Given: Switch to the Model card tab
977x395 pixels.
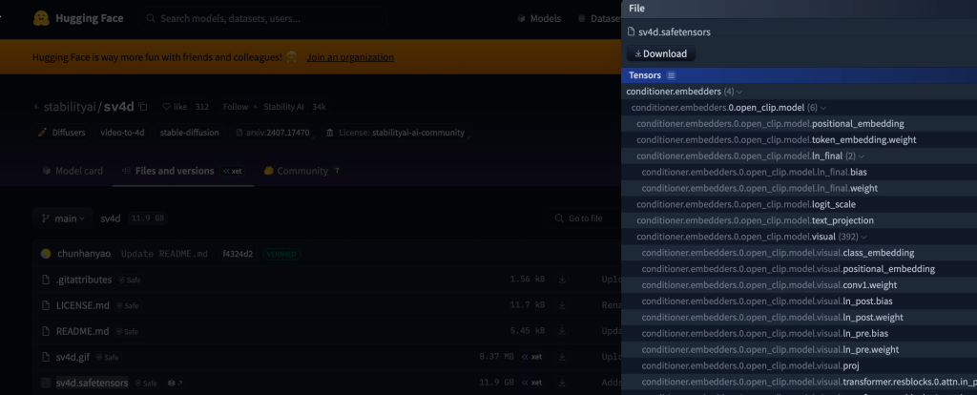Looking at the screenshot, I should [73, 171].
